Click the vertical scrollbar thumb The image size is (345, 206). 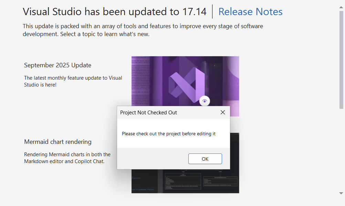click(341, 58)
